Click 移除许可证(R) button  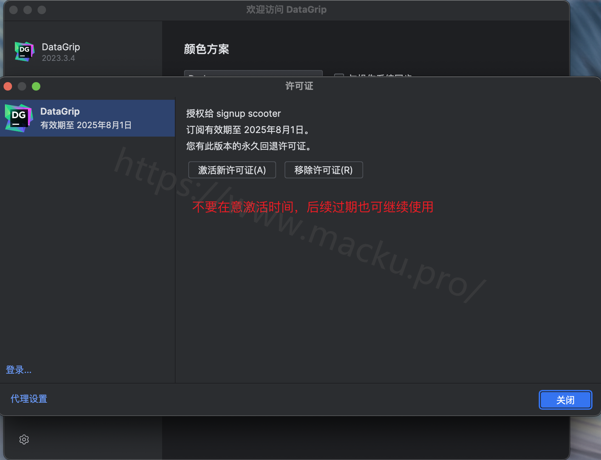[x=324, y=170]
